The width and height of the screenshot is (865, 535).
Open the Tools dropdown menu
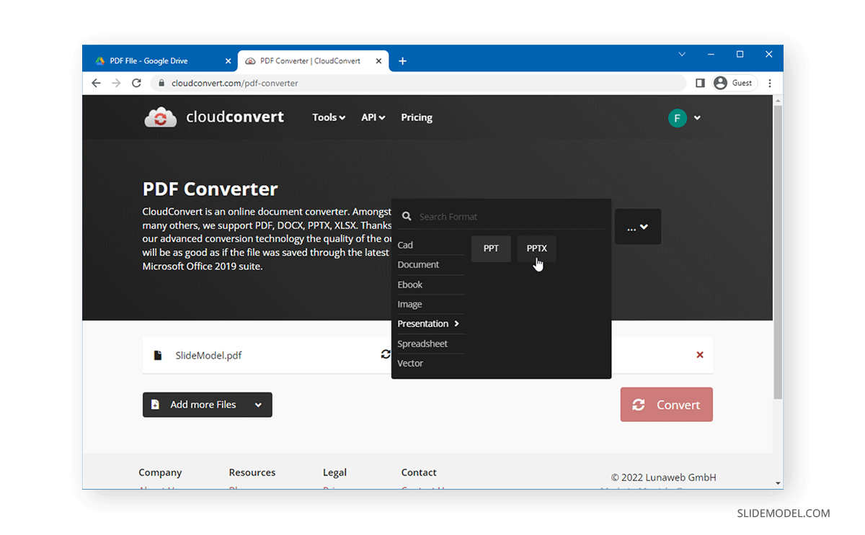coord(328,117)
